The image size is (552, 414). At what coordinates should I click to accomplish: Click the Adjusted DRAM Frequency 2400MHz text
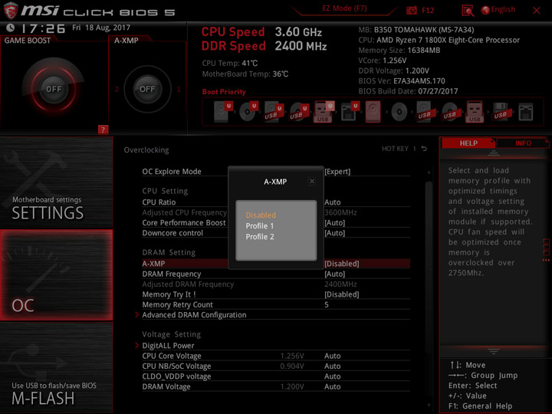coord(340,284)
